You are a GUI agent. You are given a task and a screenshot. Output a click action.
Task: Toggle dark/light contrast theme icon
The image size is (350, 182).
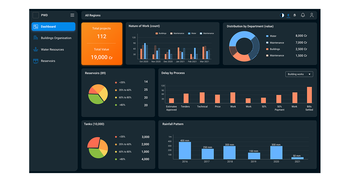tap(282, 15)
